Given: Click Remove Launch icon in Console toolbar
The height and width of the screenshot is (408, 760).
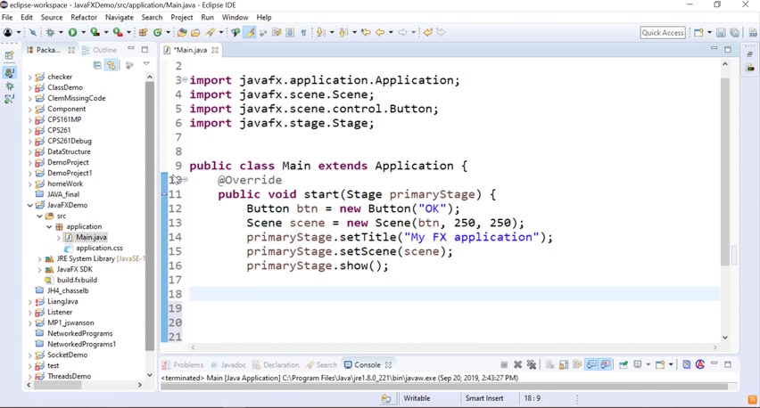Looking at the screenshot, I should (x=517, y=364).
